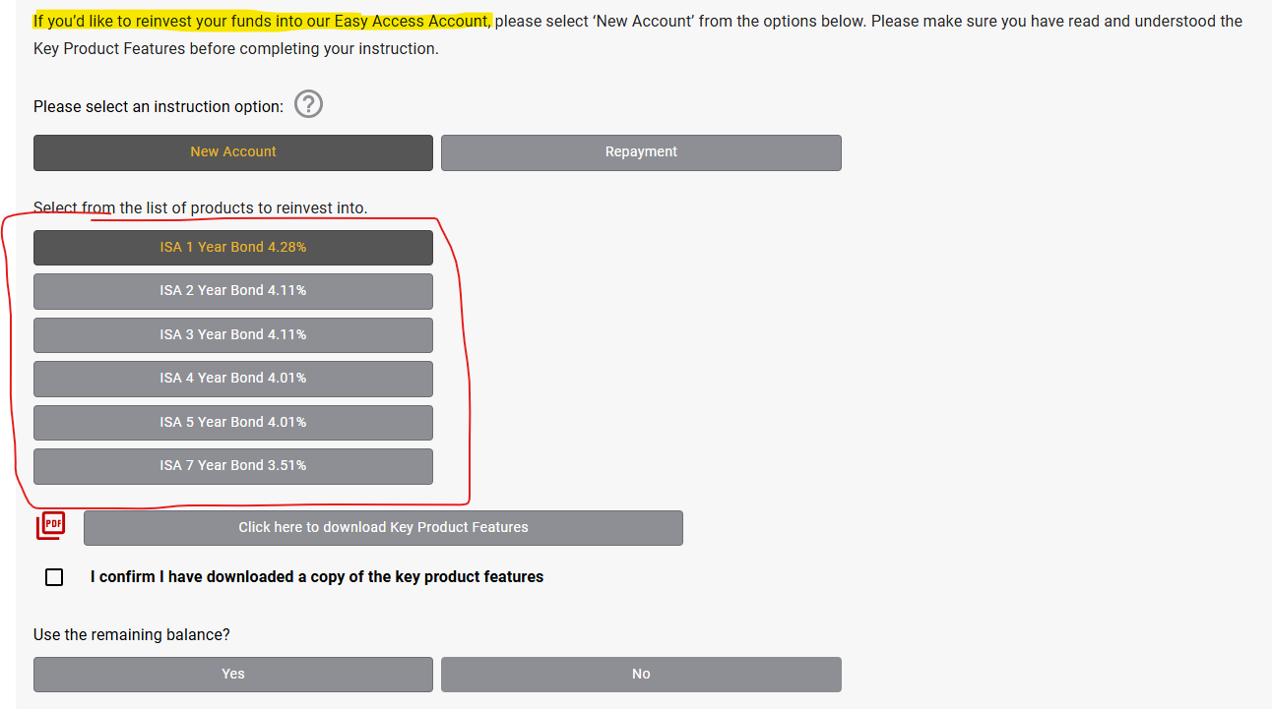The image size is (1272, 709).
Task: Click the 'Use the remaining balance?' question text
Action: coord(132,635)
